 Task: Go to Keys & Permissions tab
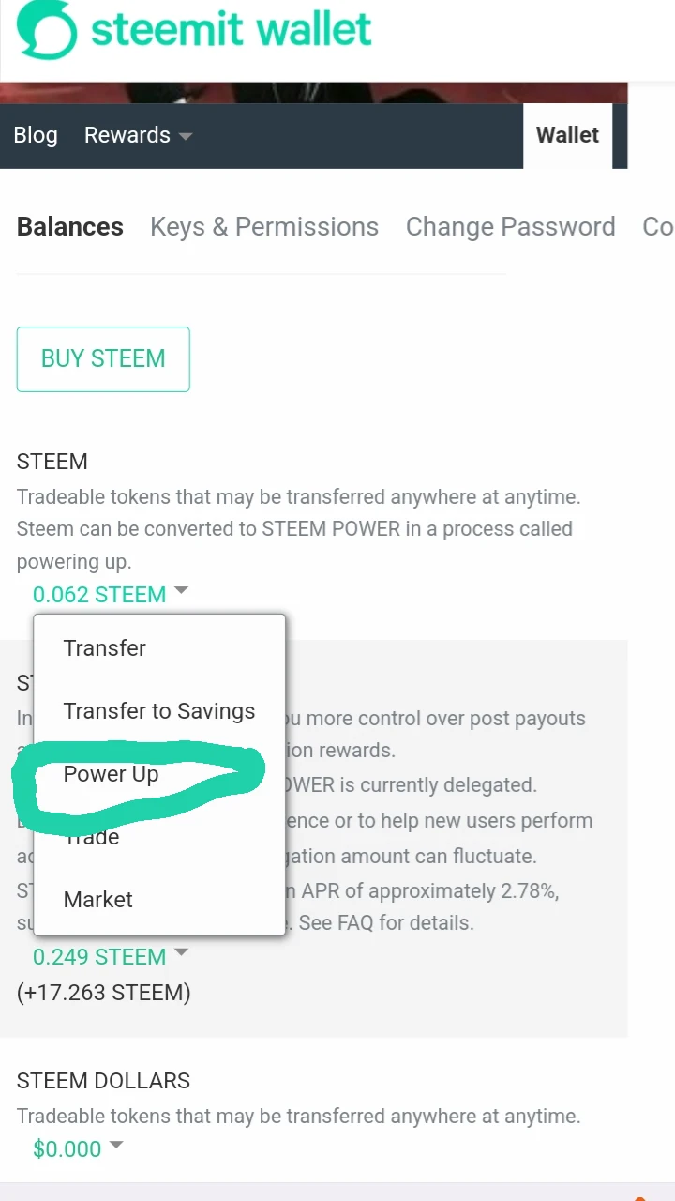pyautogui.click(x=264, y=227)
